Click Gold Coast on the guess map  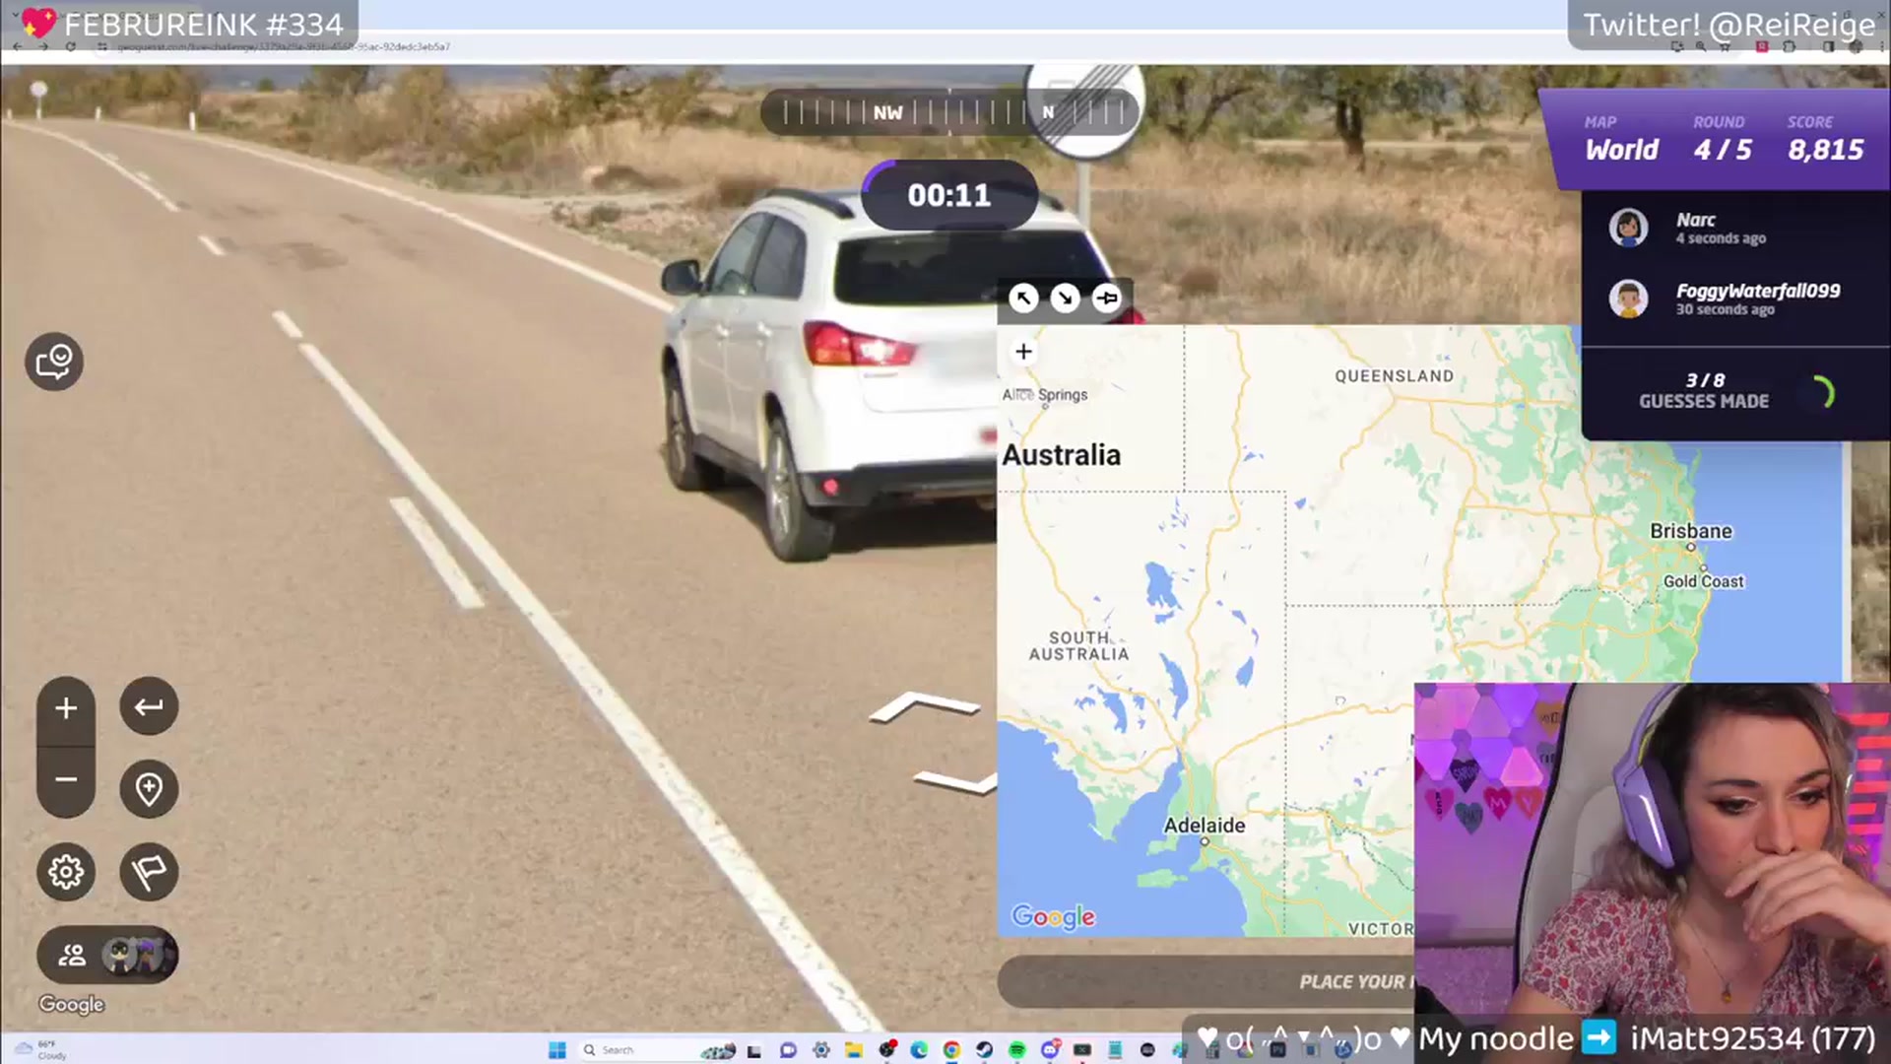click(1704, 580)
